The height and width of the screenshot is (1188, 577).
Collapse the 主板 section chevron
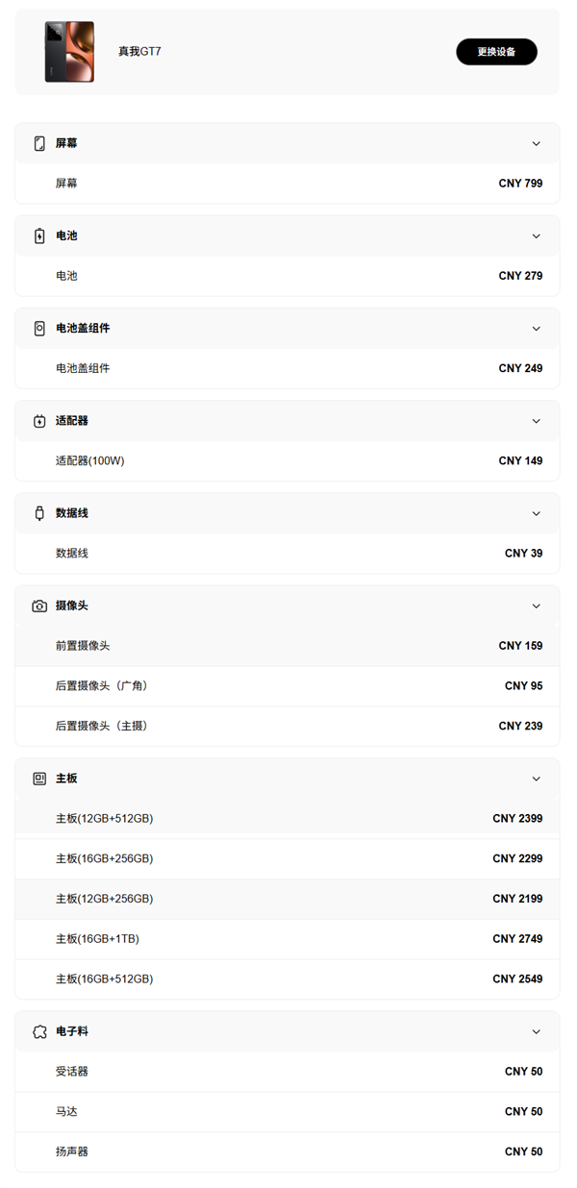point(536,779)
